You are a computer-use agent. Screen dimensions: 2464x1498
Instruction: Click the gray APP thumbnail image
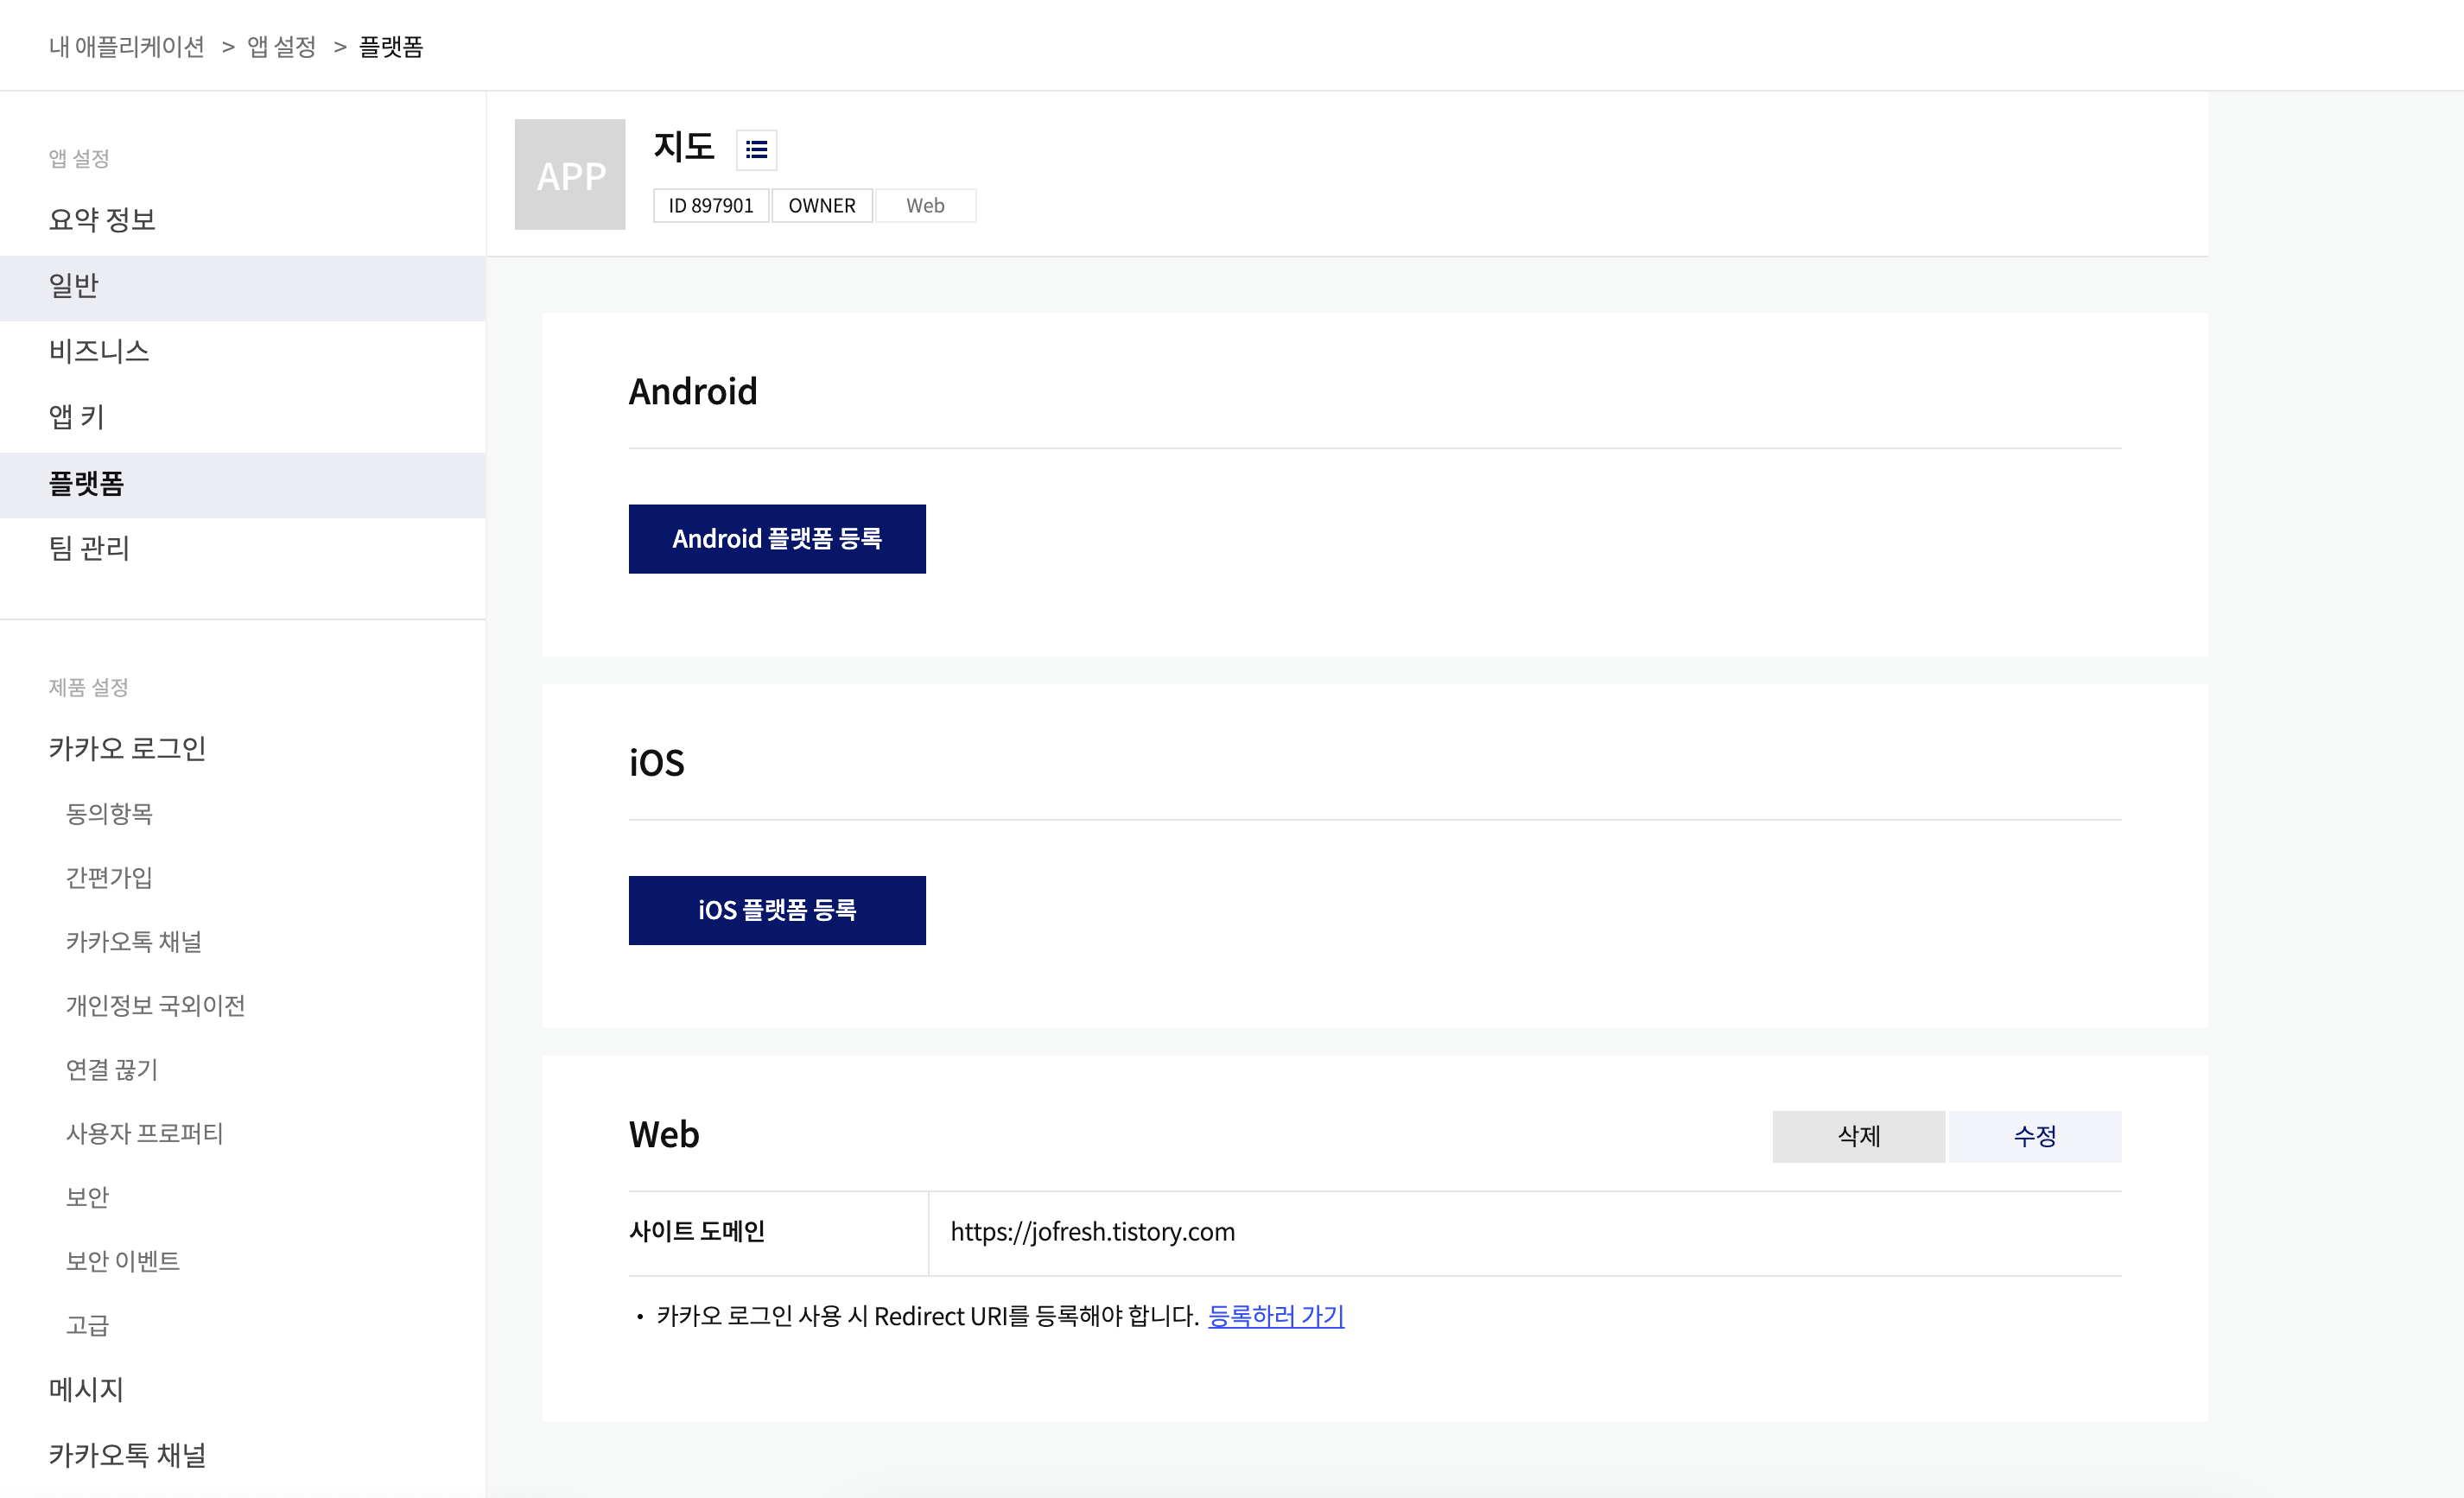pyautogui.click(x=570, y=175)
